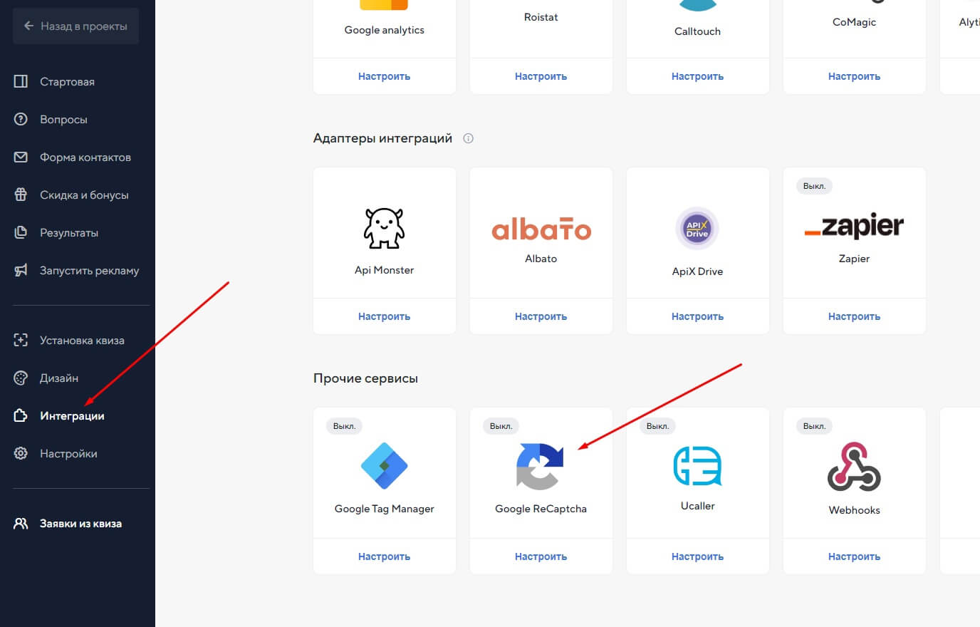The height and width of the screenshot is (627, 980).
Task: Select Скидка и бонусы in sidebar
Action: coord(84,195)
